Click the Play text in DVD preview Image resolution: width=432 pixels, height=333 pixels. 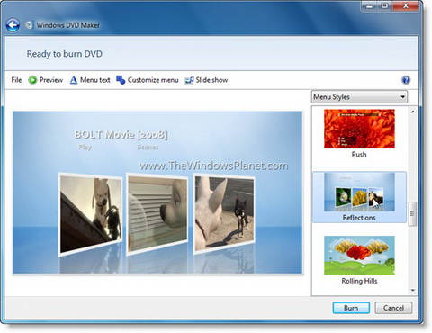pyautogui.click(x=85, y=147)
